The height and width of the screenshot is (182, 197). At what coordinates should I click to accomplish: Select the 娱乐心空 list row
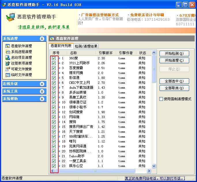pyautogui.click(x=101, y=166)
